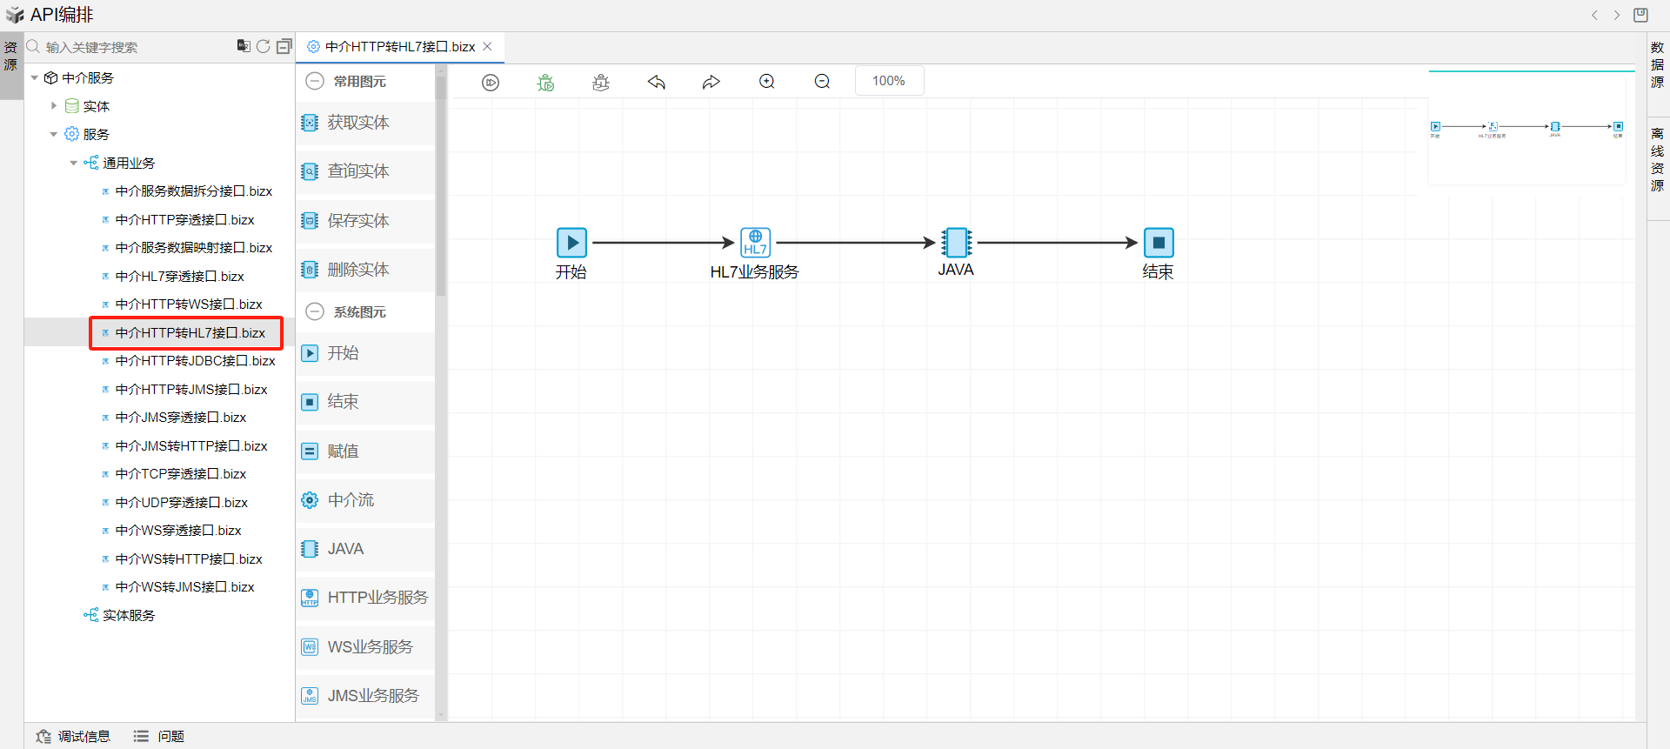The width and height of the screenshot is (1670, 749).
Task: Collapse the 常用图元 palette section
Action: coord(315,81)
